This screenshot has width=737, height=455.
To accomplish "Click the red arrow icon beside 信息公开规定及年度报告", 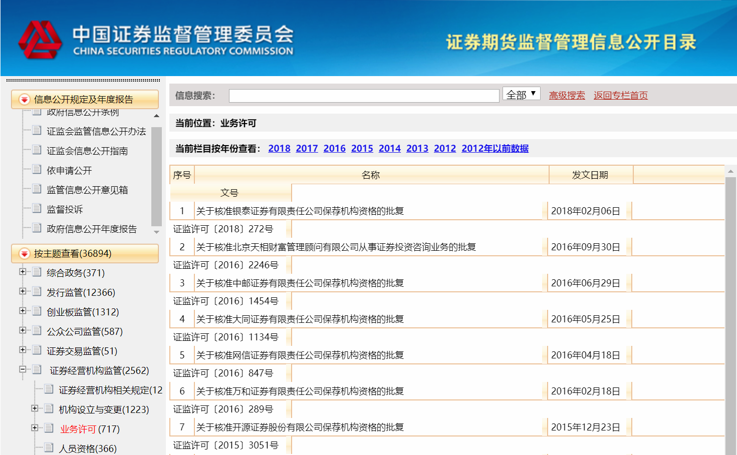I will [24, 100].
